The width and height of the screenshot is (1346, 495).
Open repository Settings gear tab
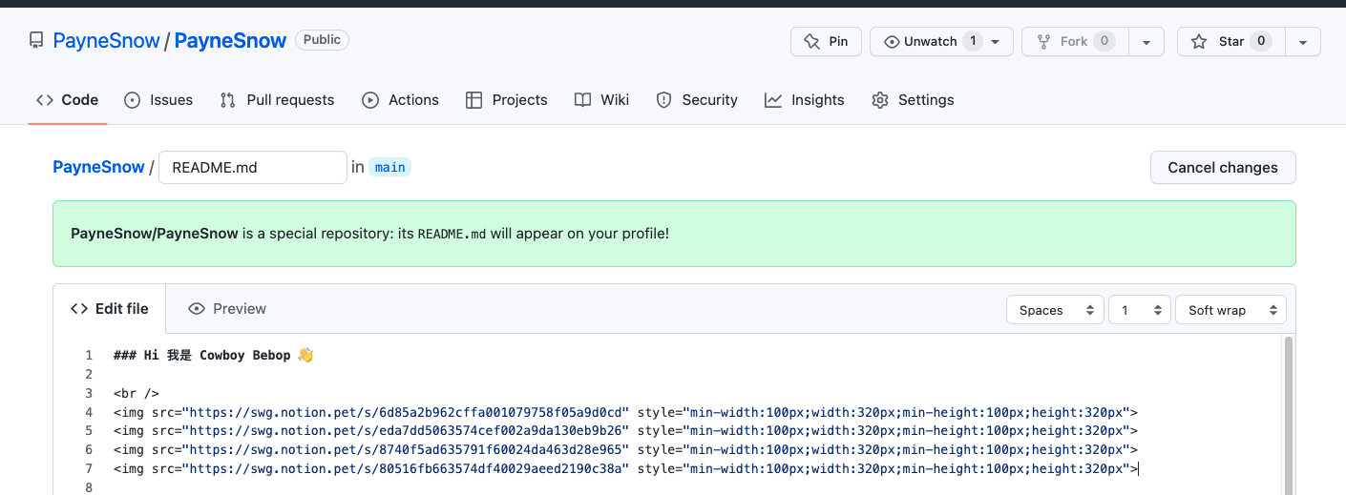coord(913,100)
